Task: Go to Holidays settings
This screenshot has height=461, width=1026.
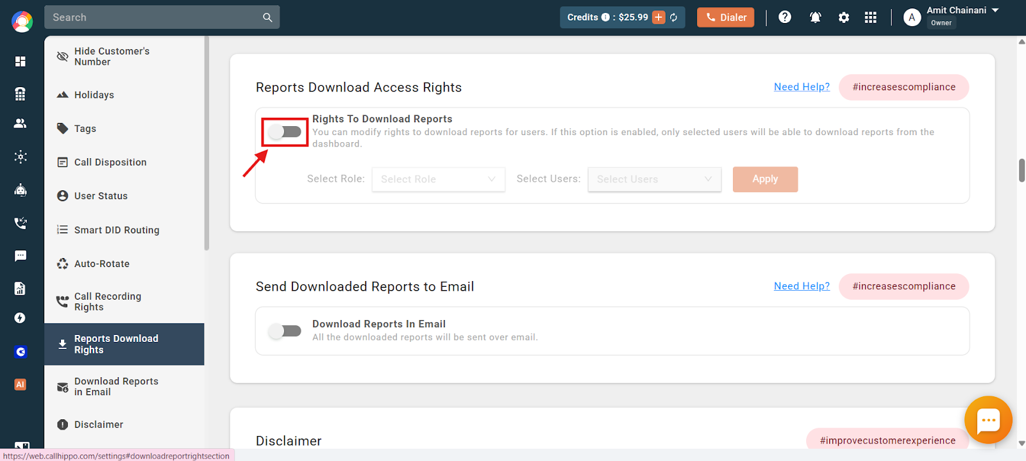Action: pyautogui.click(x=124, y=95)
